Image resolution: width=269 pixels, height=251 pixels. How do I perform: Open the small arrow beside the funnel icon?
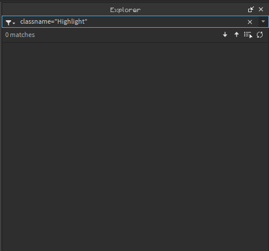[14, 23]
